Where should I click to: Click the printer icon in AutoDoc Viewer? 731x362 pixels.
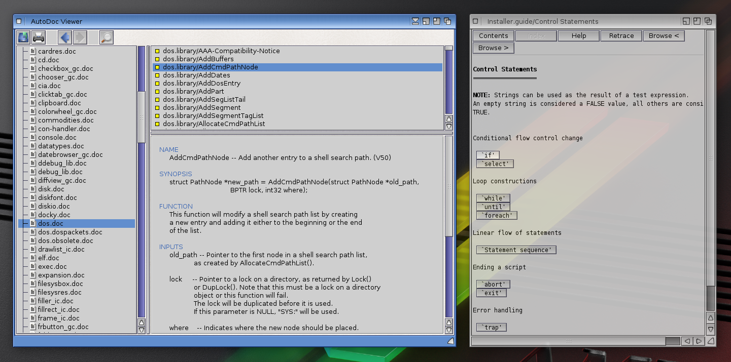(x=39, y=37)
